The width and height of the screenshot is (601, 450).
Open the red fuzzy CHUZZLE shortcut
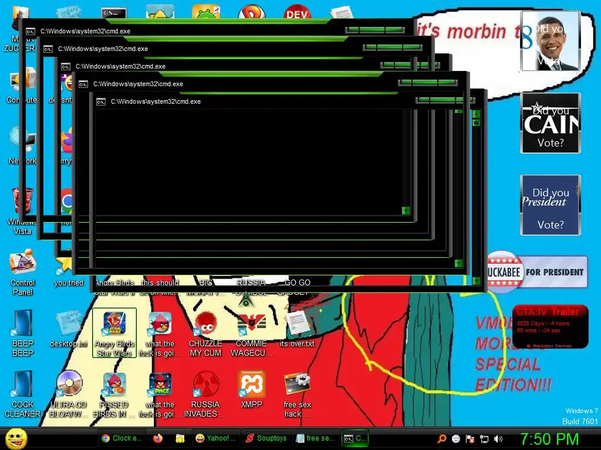pyautogui.click(x=205, y=333)
